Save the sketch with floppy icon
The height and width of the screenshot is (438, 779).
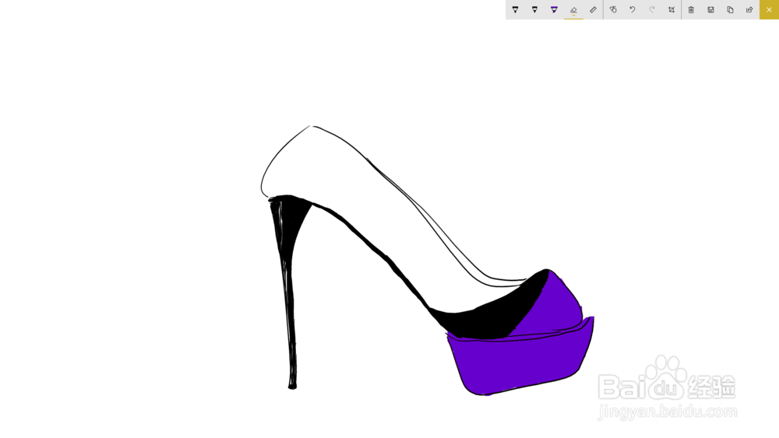[711, 10]
